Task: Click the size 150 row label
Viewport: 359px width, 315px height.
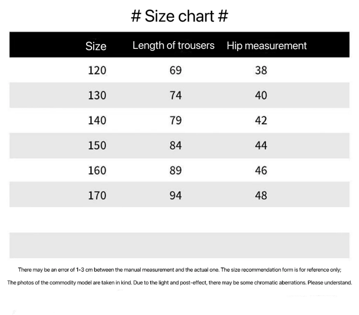Action: click(x=97, y=145)
